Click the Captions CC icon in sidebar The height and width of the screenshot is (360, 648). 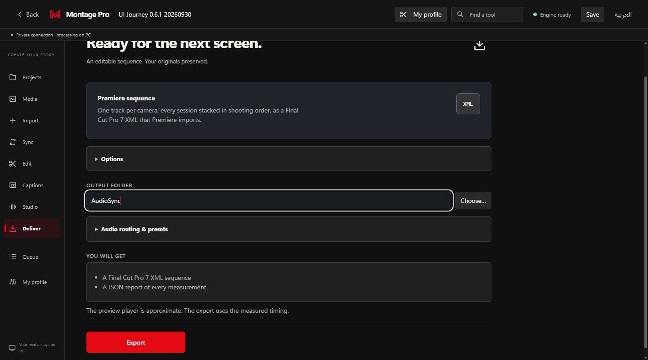(13, 185)
